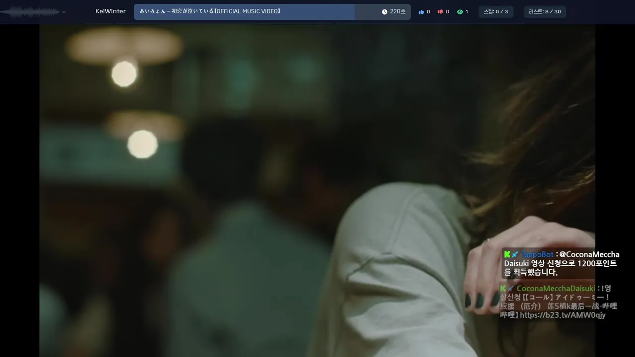Click the sword badge beside TaepoBot
Screen dimensions: 635x357
click(x=515, y=254)
